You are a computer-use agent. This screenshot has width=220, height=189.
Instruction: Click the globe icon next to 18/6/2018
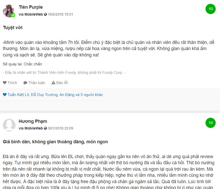tap(45, 14)
